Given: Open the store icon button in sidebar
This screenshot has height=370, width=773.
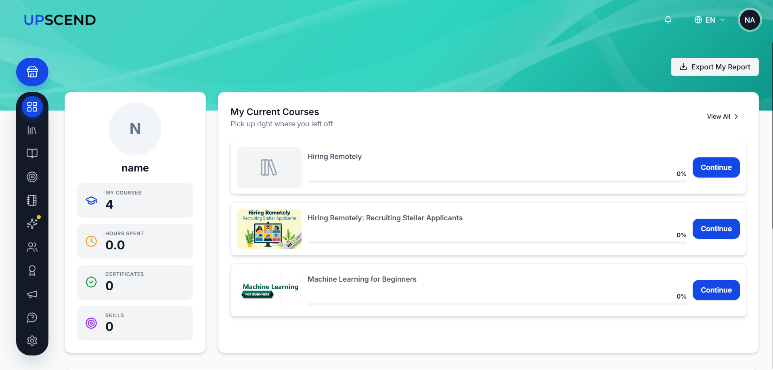Looking at the screenshot, I should [x=32, y=72].
